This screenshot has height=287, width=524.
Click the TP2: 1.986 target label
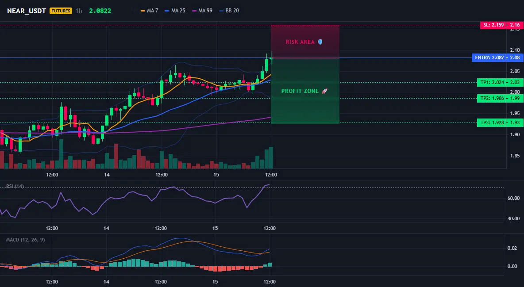(x=492, y=99)
